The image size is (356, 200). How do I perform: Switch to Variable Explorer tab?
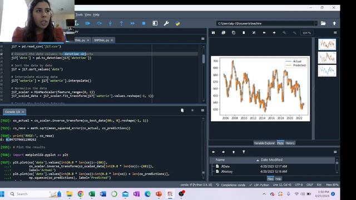(x=264, y=143)
